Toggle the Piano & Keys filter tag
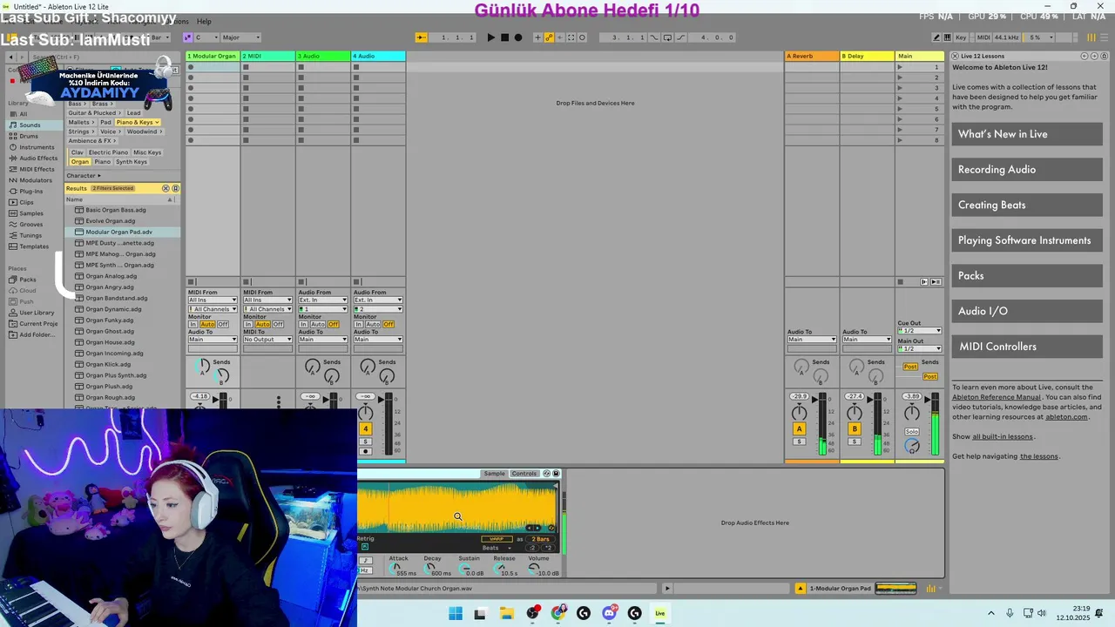The height and width of the screenshot is (627, 1115). 138,122
